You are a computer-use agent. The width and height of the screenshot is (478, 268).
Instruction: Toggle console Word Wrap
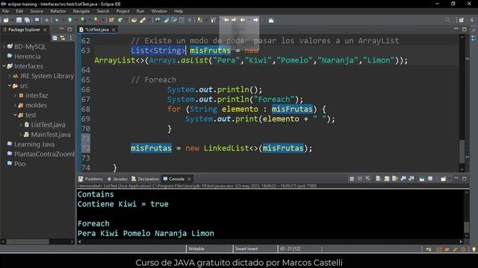pyautogui.click(x=395, y=179)
